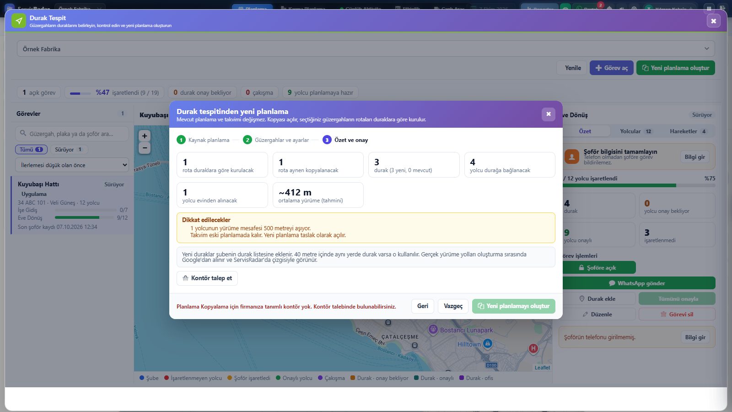Switch to the Yolcular tab
Image resolution: width=732 pixels, height=412 pixels.
pos(635,131)
